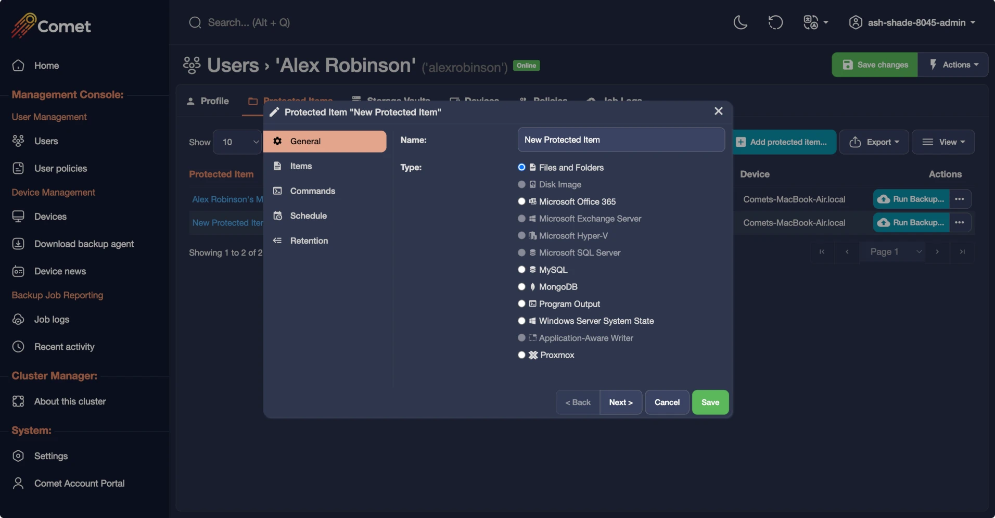Screen dimensions: 995x518
Task: Select Program Output type
Action: point(521,304)
